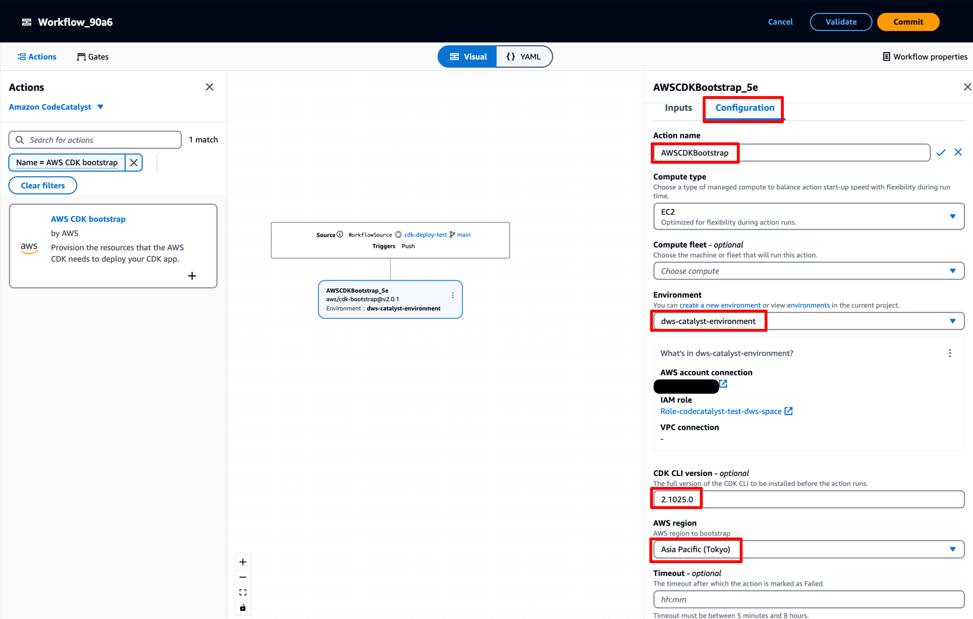Open environment details kebab menu
The width and height of the screenshot is (973, 619).
coord(950,353)
